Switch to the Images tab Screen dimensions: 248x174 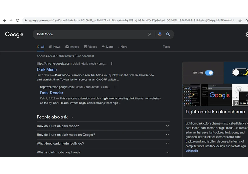pos(72,47)
